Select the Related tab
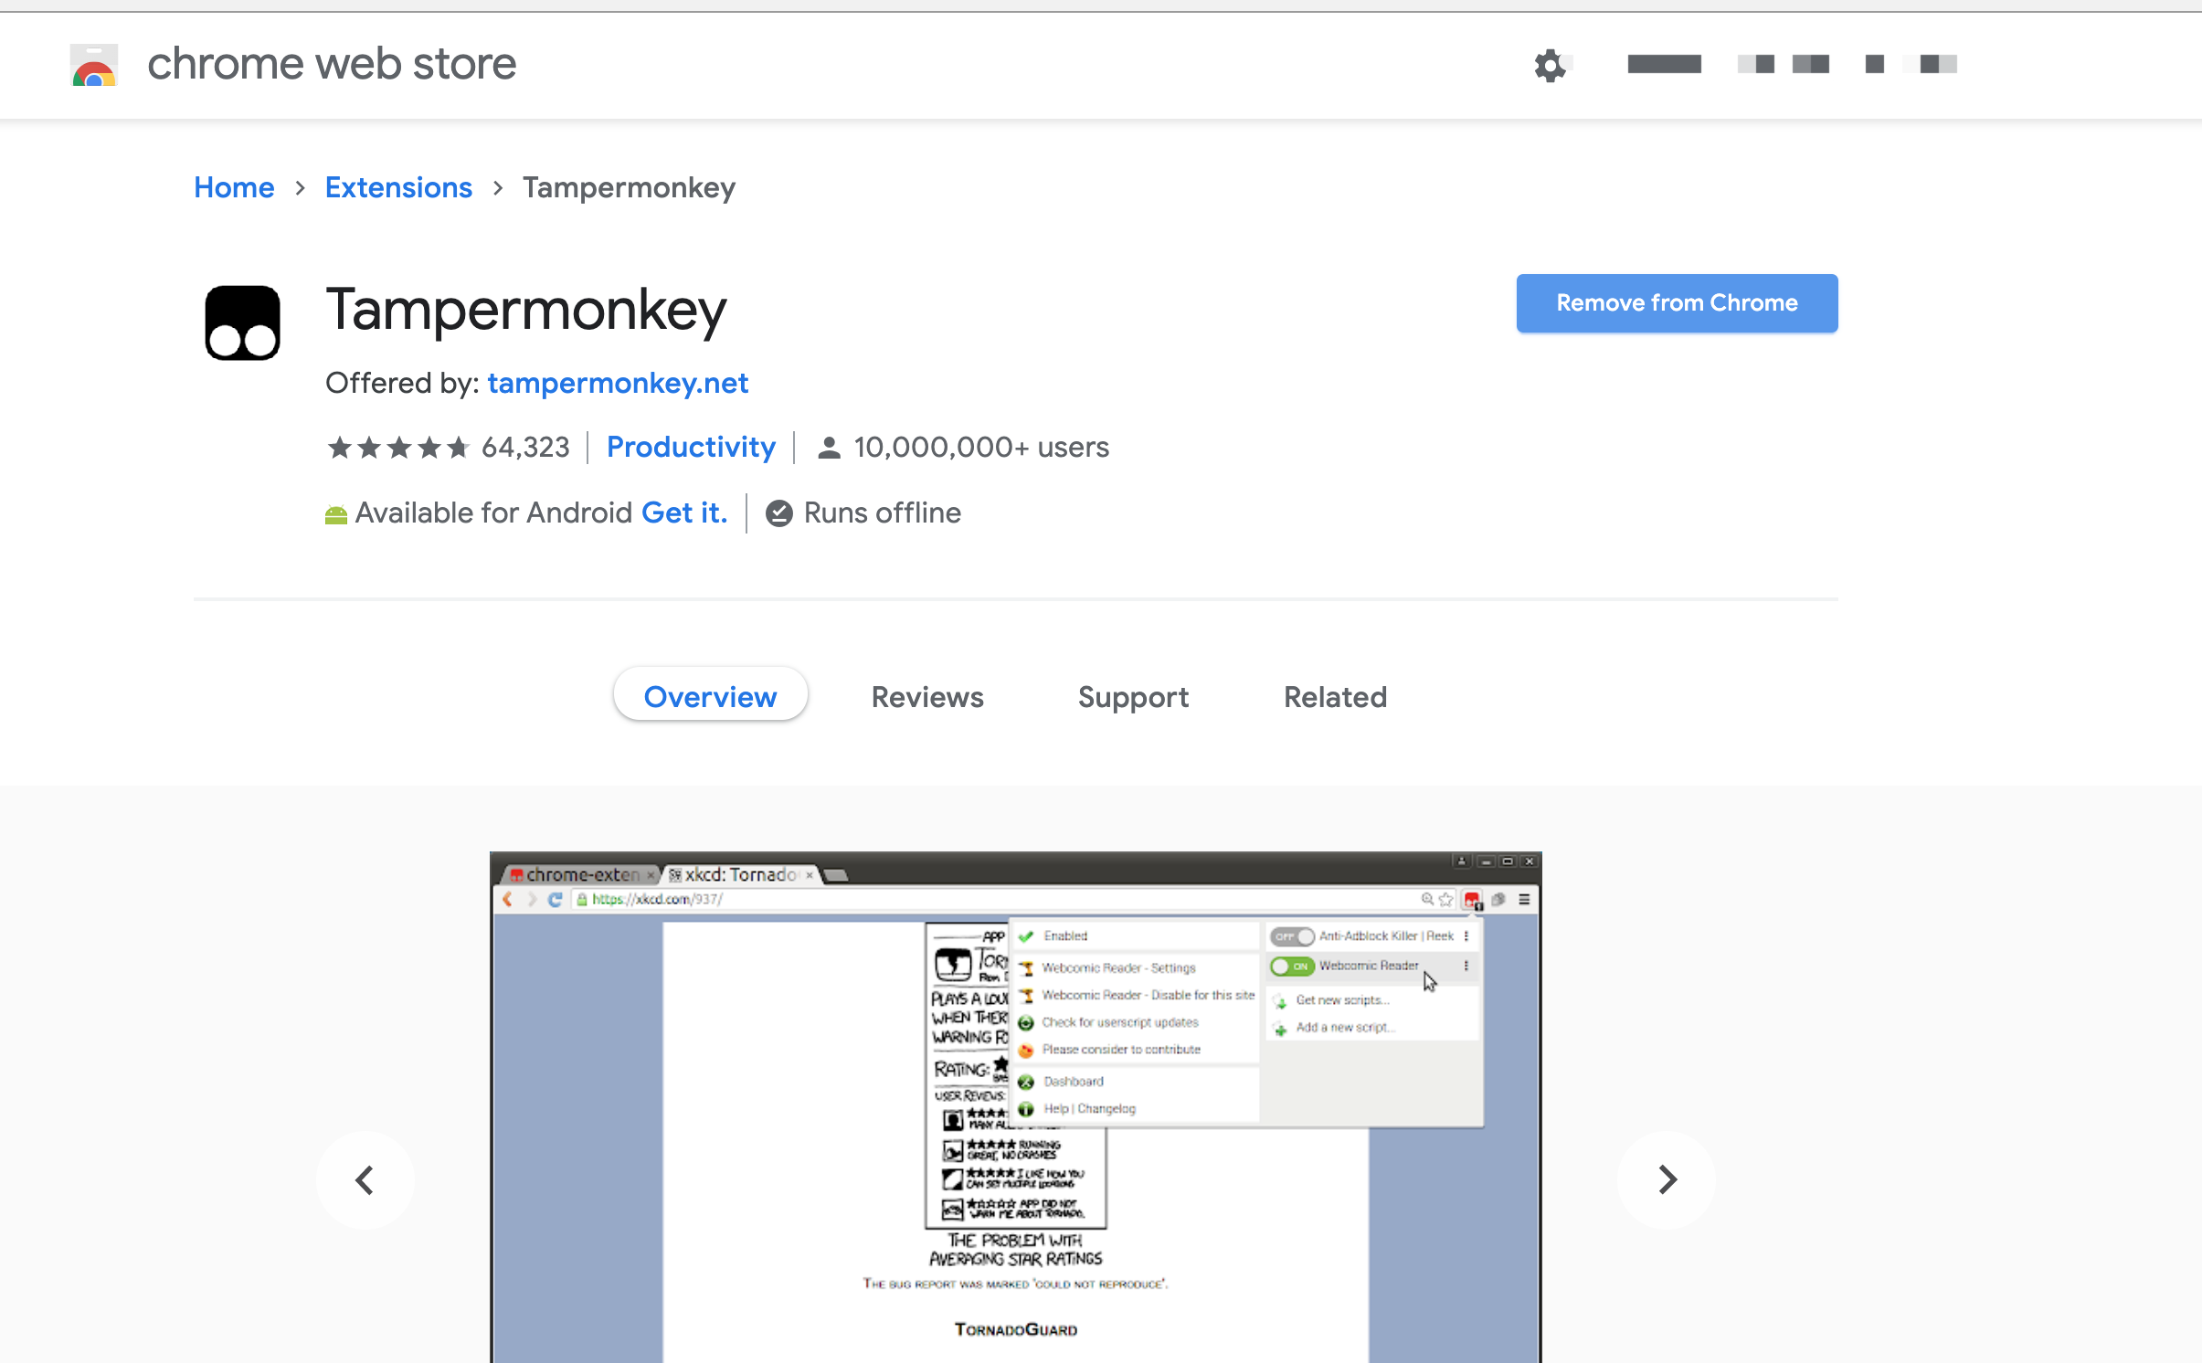Viewport: 2202px width, 1363px height. click(x=1335, y=697)
